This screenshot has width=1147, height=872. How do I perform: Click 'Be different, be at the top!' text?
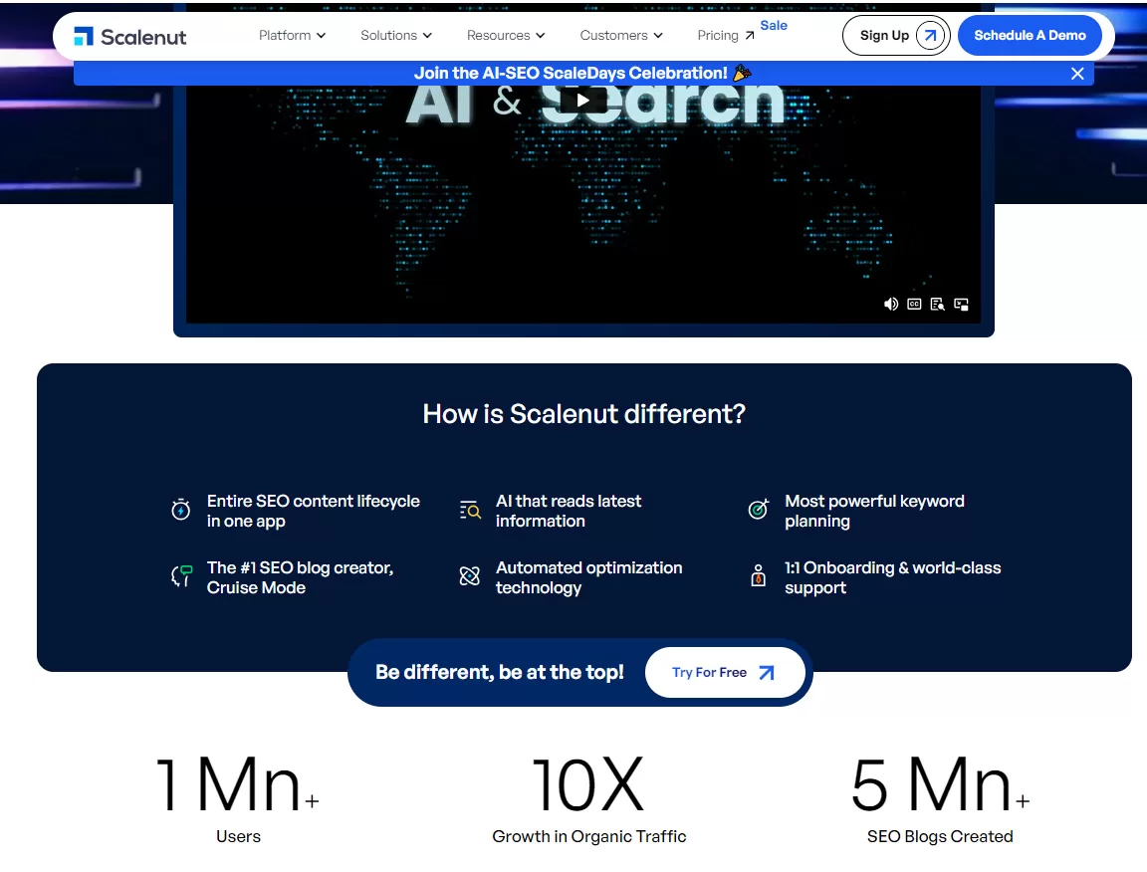(x=500, y=672)
